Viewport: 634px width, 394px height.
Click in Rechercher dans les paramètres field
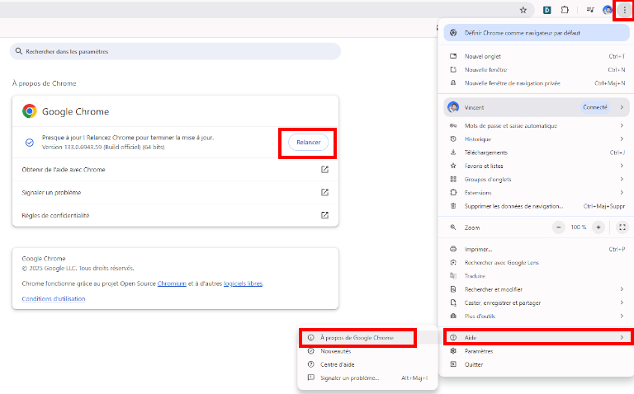coord(175,51)
